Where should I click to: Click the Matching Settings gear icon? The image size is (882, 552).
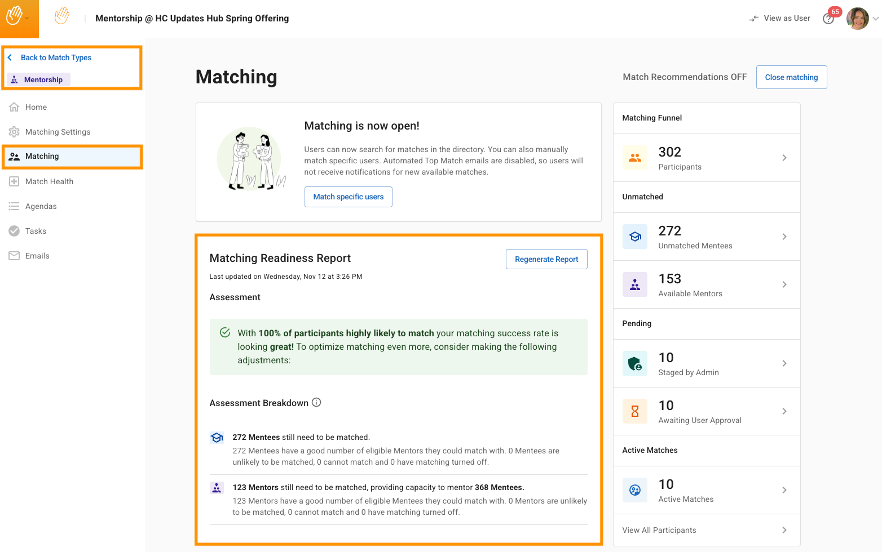(x=14, y=132)
